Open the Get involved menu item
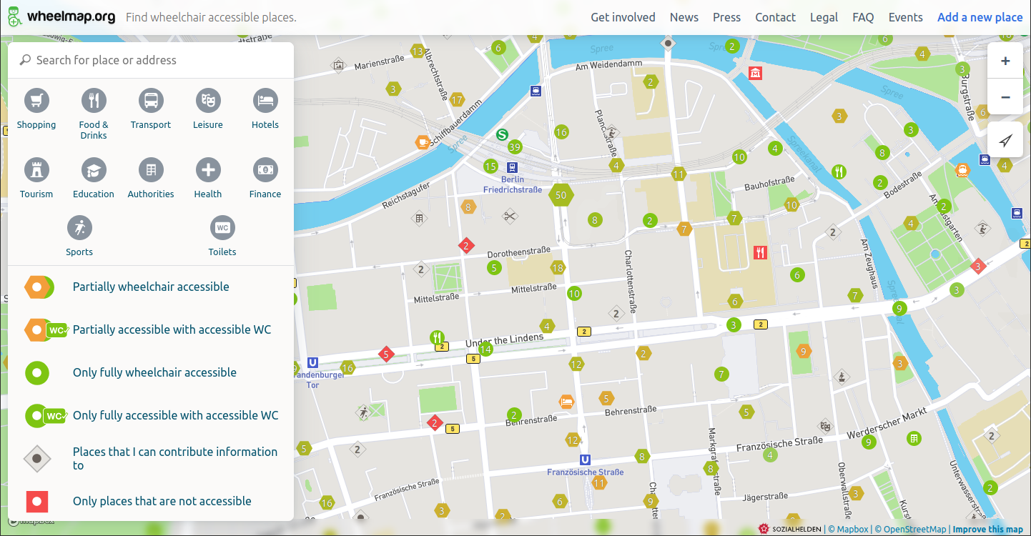Screen dimensions: 1031x536 coord(623,17)
